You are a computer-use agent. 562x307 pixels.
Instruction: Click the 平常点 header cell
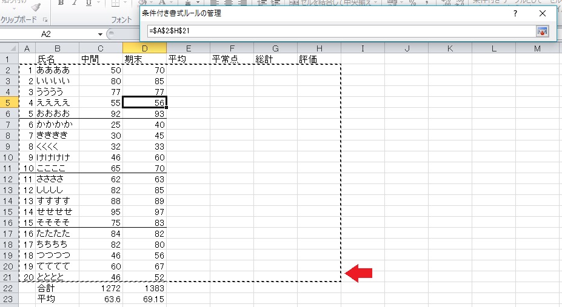coord(232,59)
